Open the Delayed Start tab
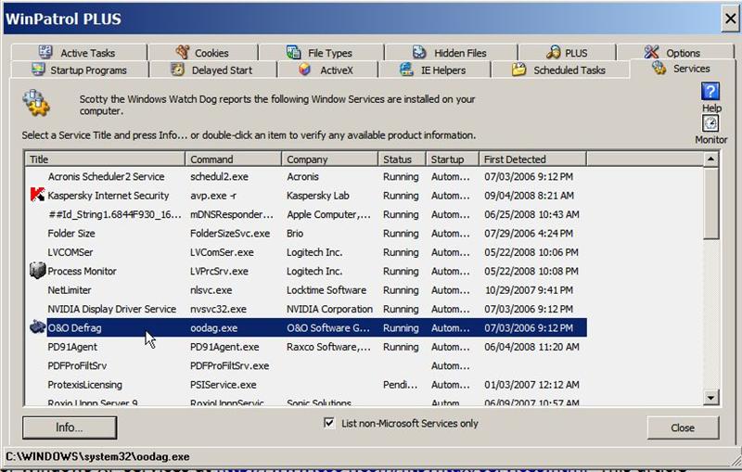 click(213, 70)
